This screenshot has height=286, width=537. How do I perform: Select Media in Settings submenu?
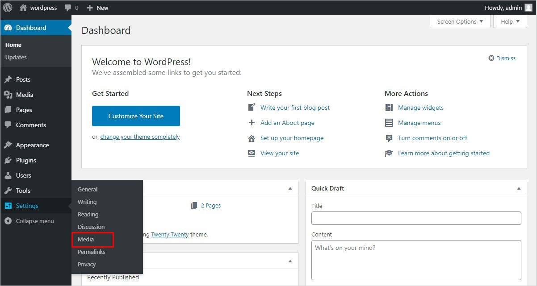[x=86, y=239]
